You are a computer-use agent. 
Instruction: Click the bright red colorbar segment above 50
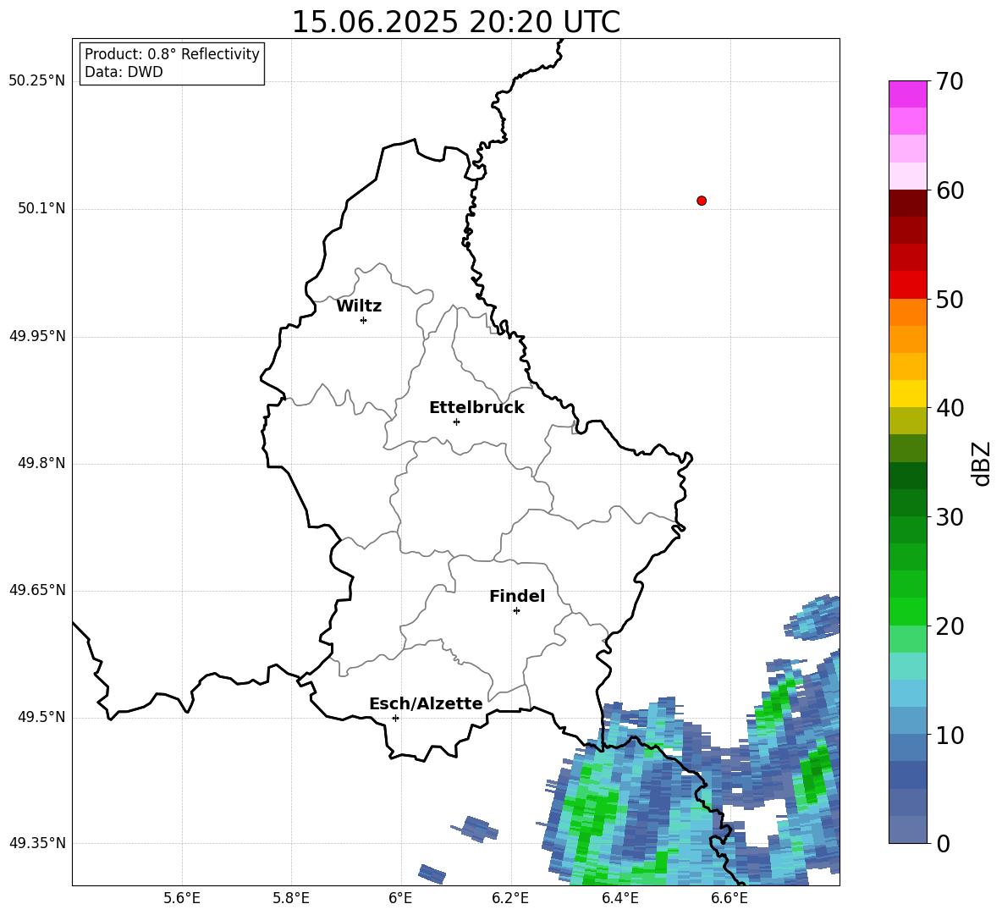pyautogui.click(x=907, y=284)
